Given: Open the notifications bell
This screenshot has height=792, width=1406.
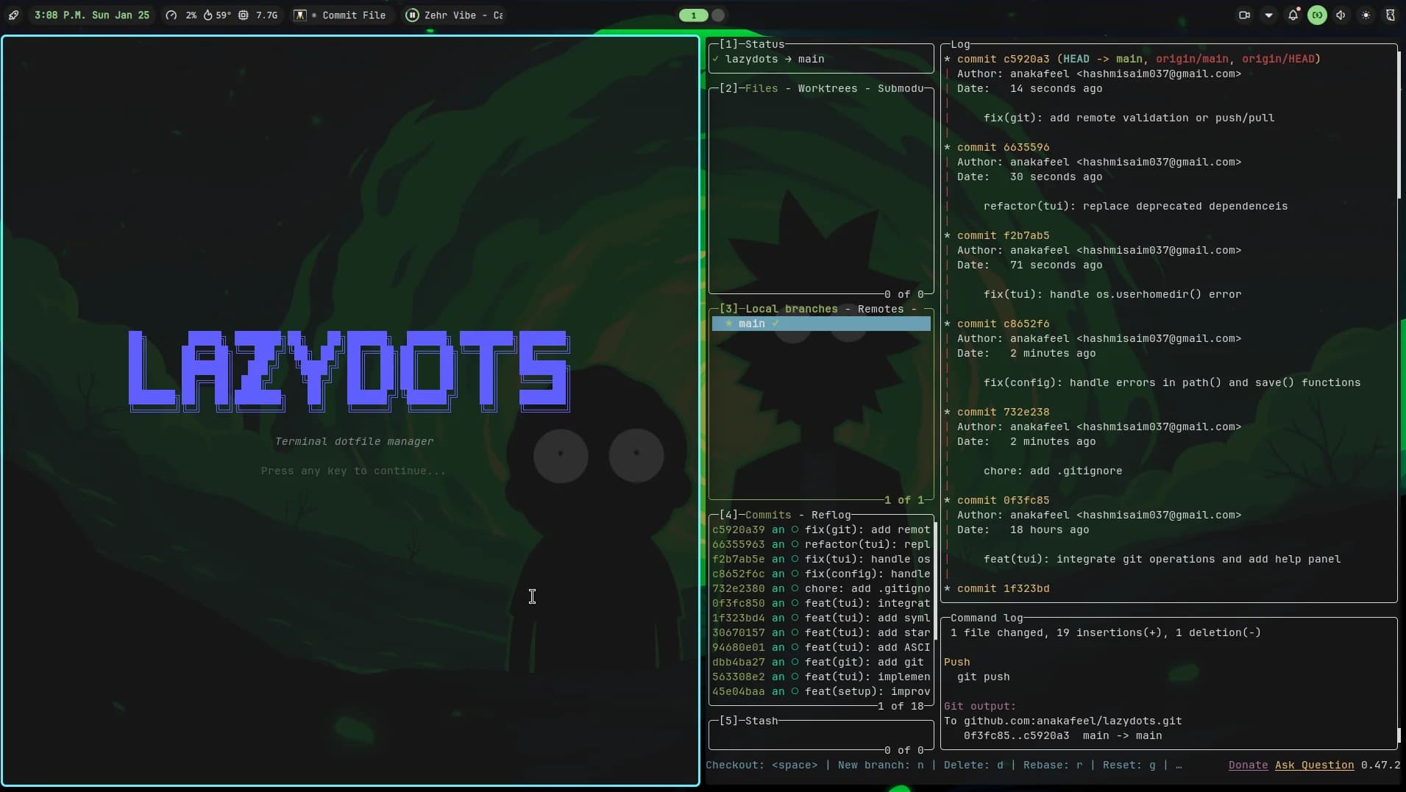Looking at the screenshot, I should click(x=1293, y=15).
